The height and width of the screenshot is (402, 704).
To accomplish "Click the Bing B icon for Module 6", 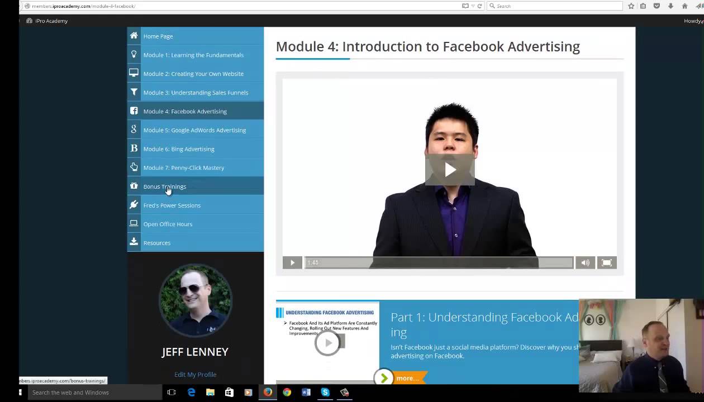I will [134, 149].
